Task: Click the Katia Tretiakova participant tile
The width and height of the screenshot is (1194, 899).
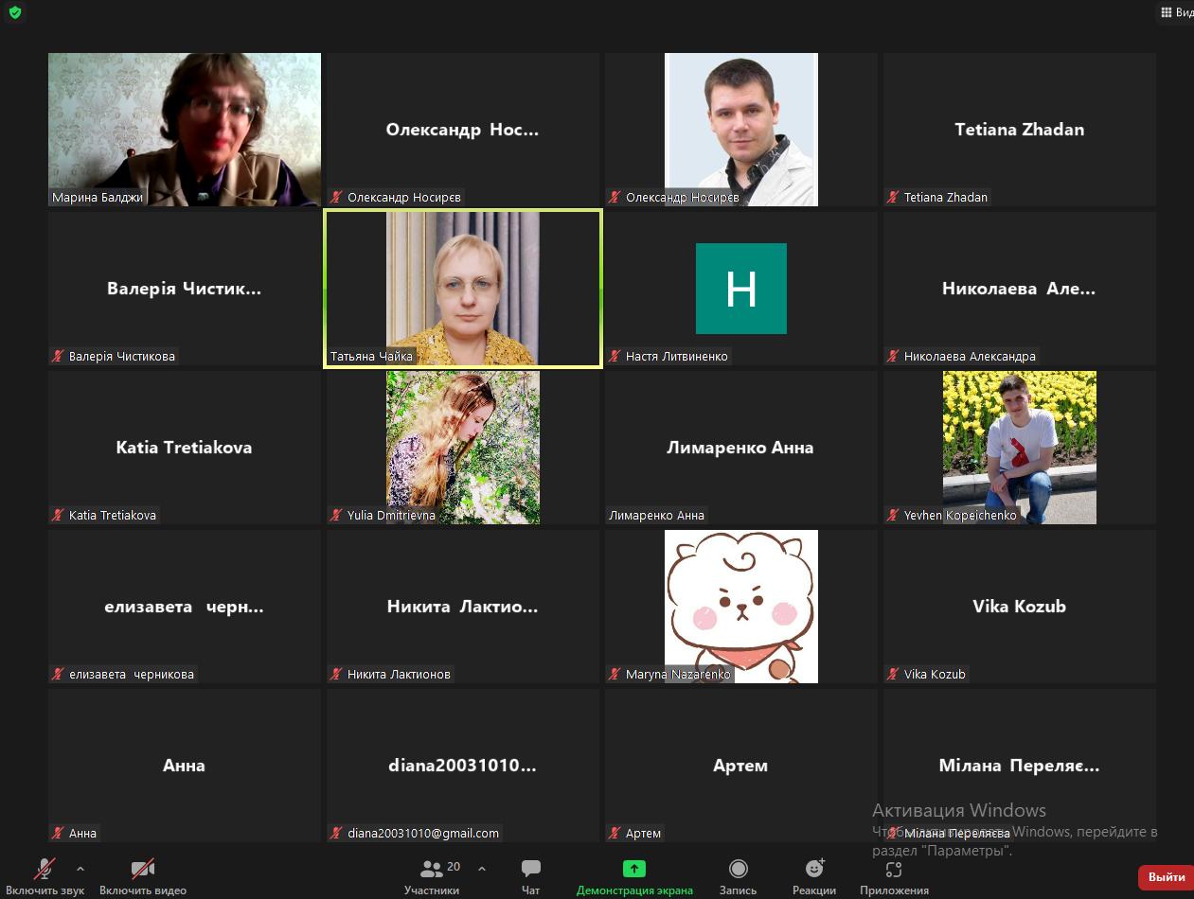Action: pos(185,448)
